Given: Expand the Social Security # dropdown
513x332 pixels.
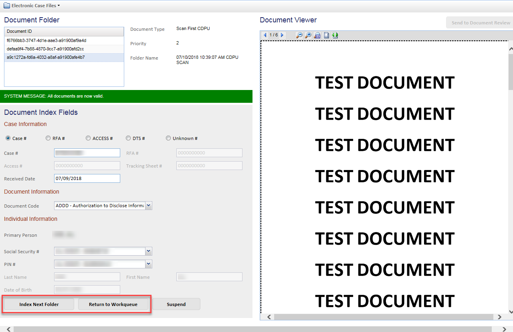Looking at the screenshot, I should click(x=148, y=251).
